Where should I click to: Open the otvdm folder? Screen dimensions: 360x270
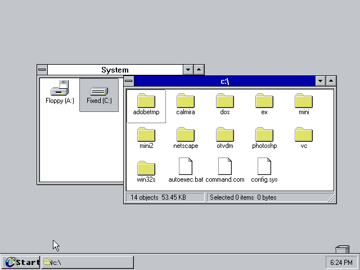(x=225, y=135)
